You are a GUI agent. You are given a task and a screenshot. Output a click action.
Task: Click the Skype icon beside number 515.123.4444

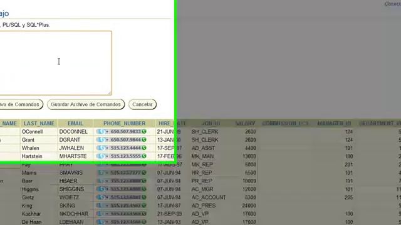(x=102, y=148)
